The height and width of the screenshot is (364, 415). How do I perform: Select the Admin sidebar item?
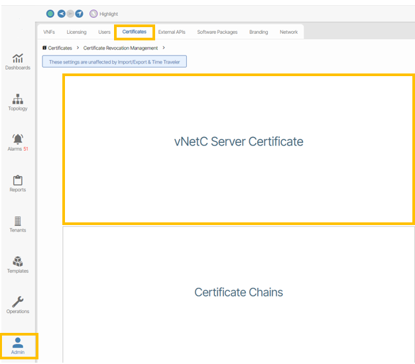[18, 346]
